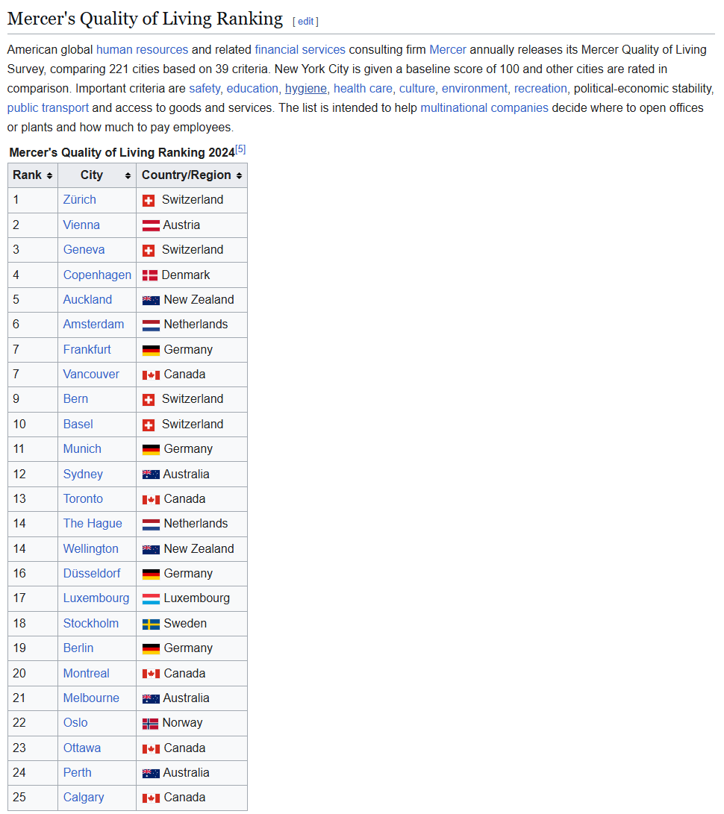Select the Norway country text
This screenshot has width=724, height=814.
182,723
